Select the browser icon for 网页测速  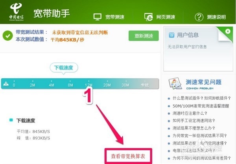[149, 17]
